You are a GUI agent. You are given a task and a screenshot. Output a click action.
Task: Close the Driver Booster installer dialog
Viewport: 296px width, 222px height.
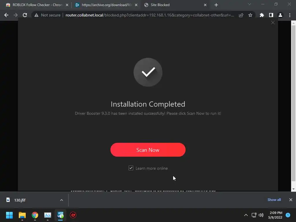click(273, 23)
